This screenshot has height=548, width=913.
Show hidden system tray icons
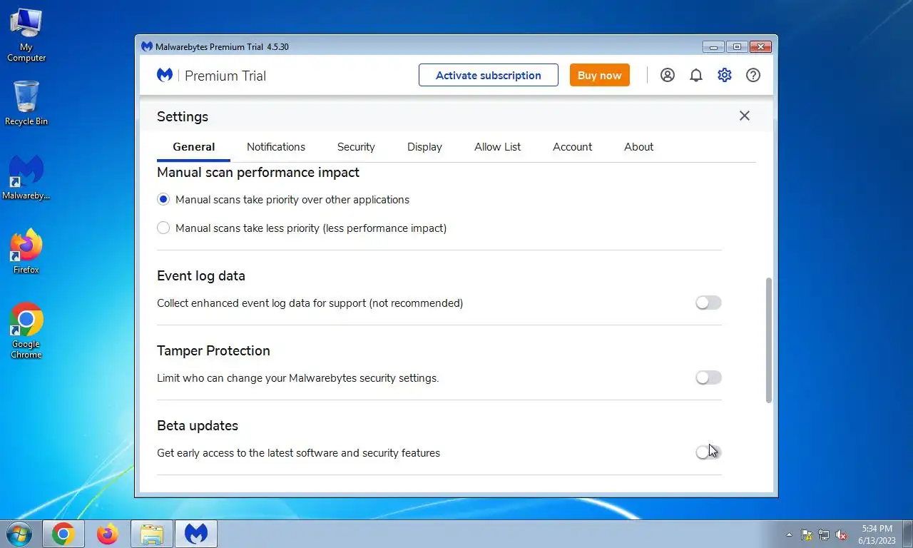tap(789, 534)
